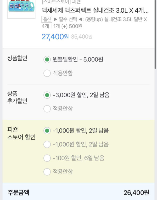Click the 26,400원 order total
The width and height of the screenshot is (157, 200).
point(136,193)
